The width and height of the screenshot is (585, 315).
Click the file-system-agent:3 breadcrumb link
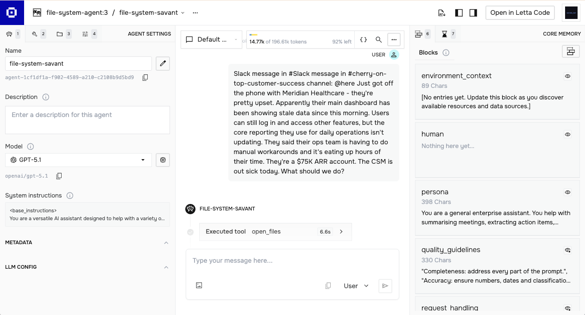77,12
